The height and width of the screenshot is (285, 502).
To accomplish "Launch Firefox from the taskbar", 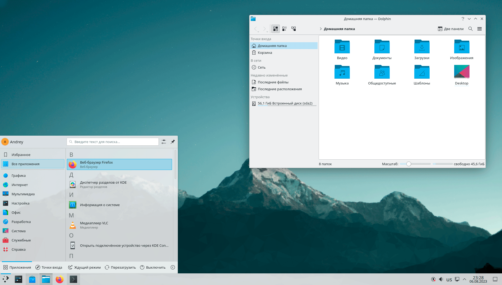I will 60,279.
